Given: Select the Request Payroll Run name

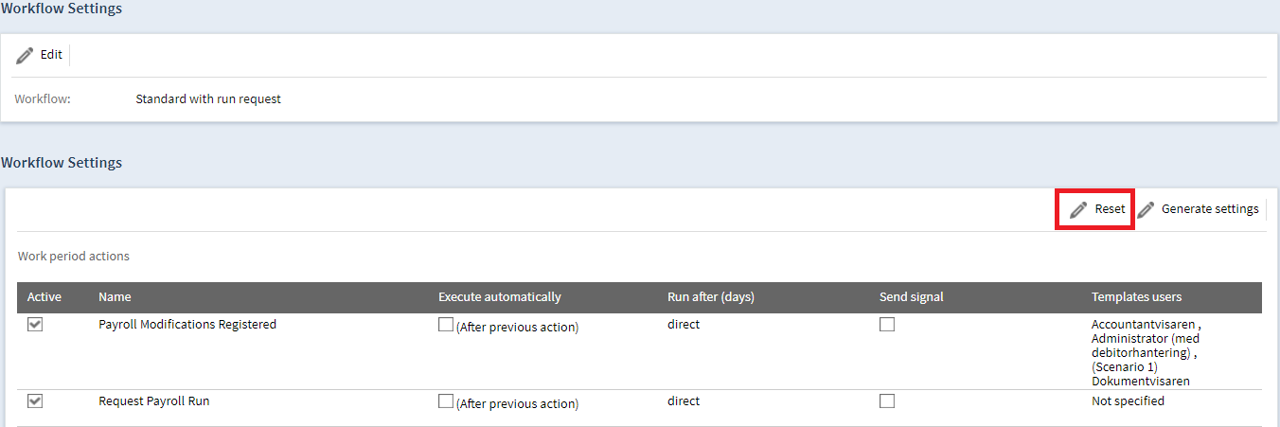Looking at the screenshot, I should point(154,401).
